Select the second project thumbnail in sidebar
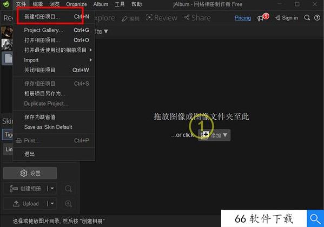Viewport: 324px width, 227px height. point(7,44)
